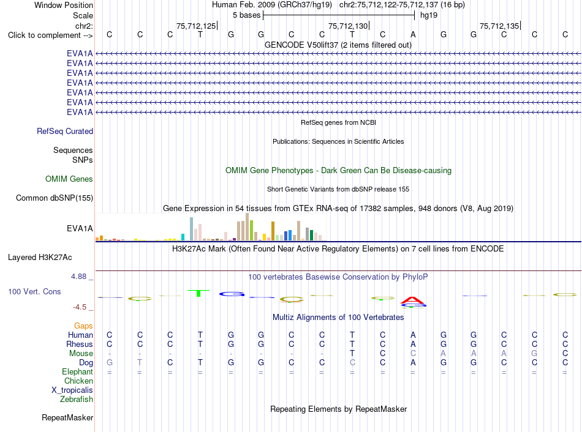Click the PhyloP minimum value -4.5

pyautogui.click(x=80, y=307)
